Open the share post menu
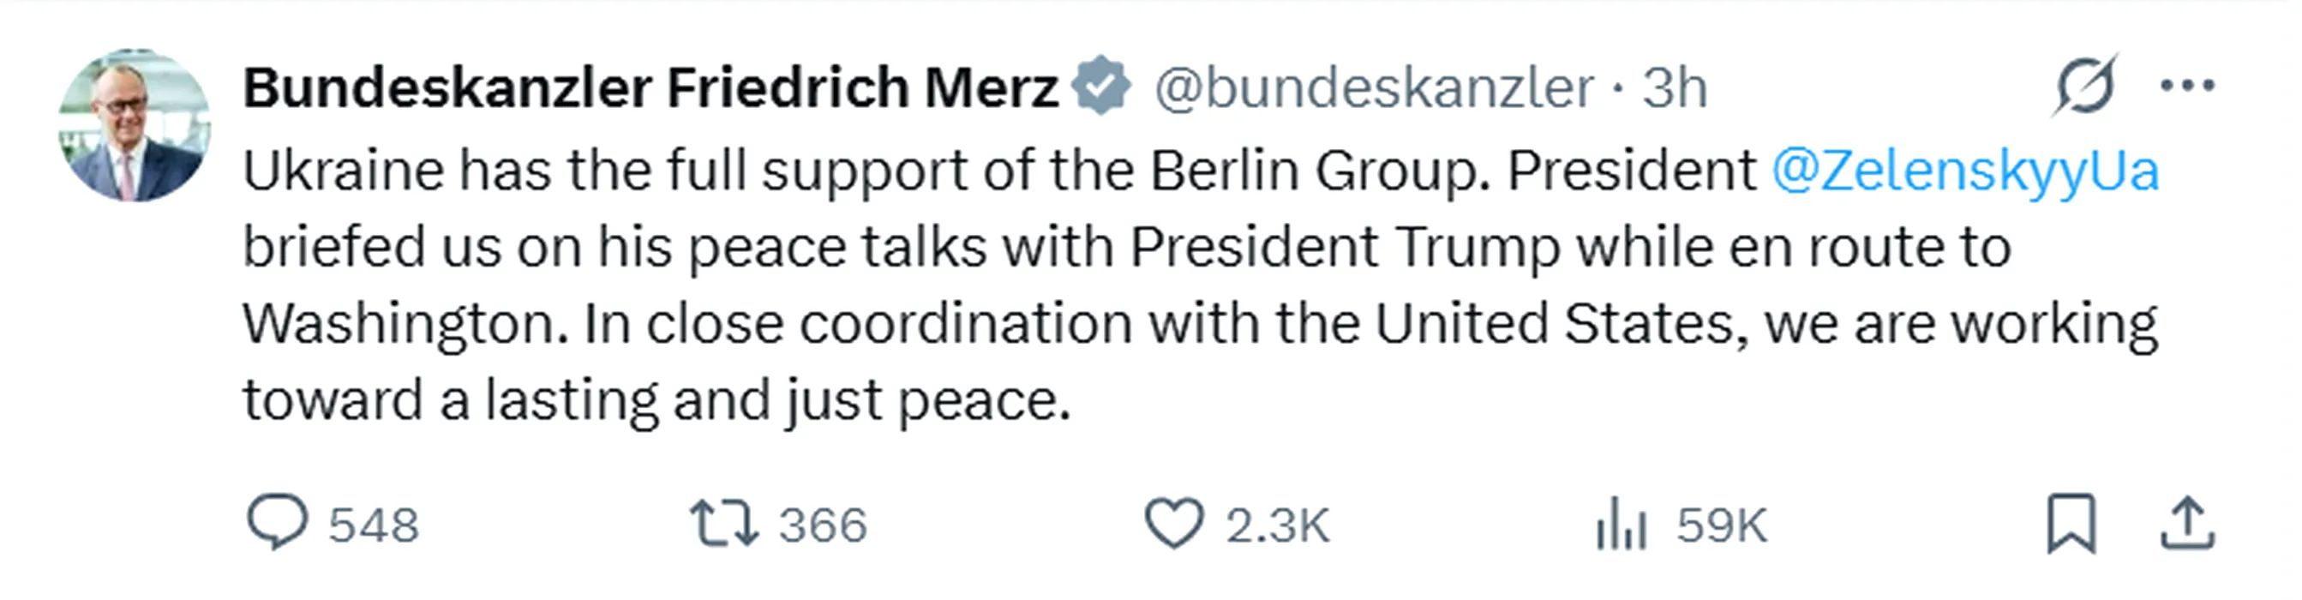Screen dimensions: 2302x600 pos(2186,524)
